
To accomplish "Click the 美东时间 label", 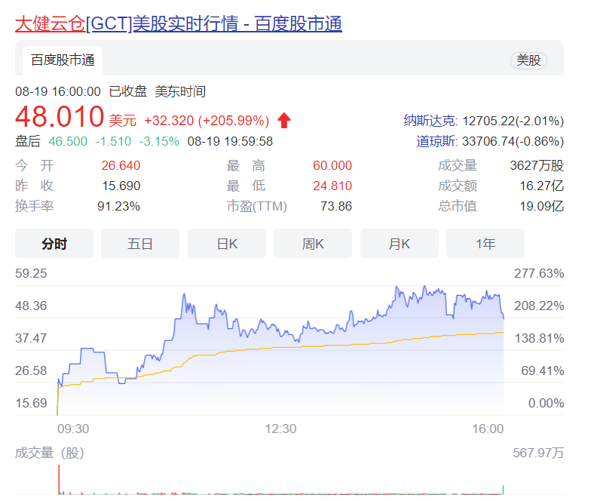I will tap(180, 92).
